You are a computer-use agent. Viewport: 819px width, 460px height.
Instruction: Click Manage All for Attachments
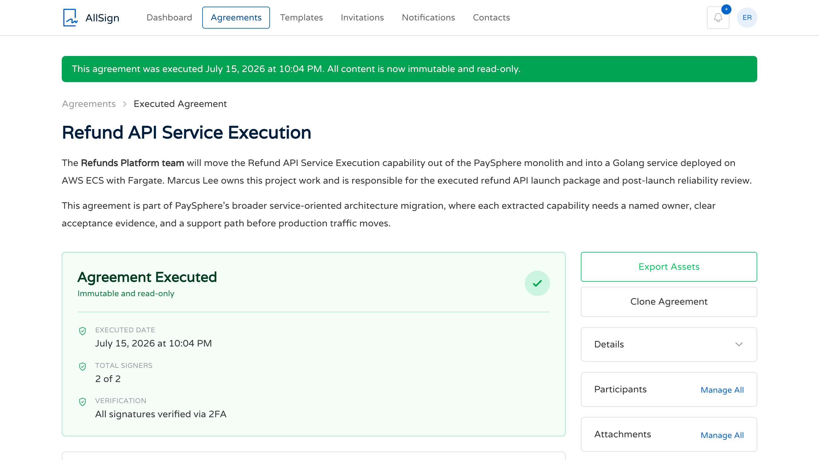(722, 435)
